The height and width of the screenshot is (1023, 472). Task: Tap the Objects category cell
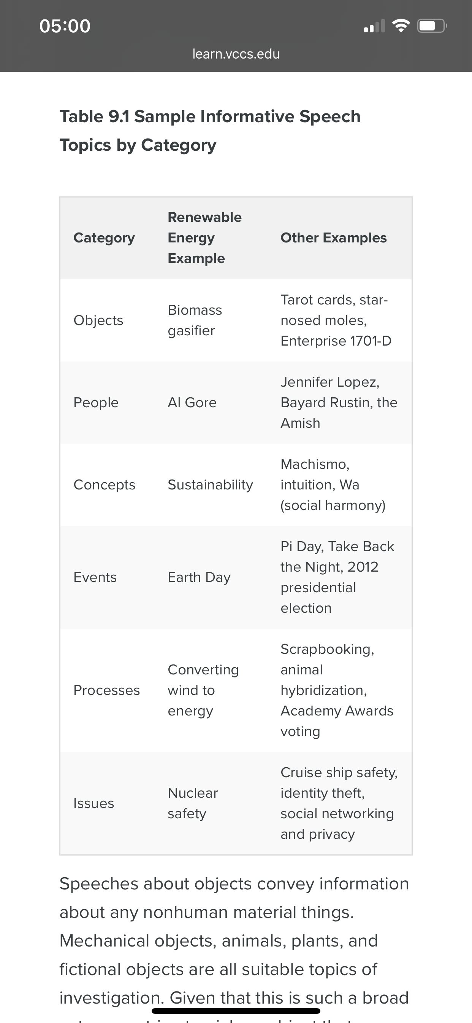tap(98, 320)
